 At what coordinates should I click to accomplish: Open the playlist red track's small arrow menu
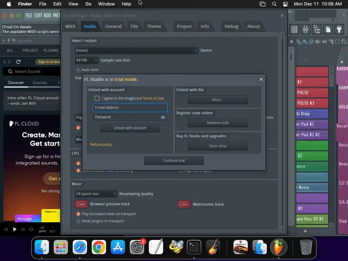[x=331, y=68]
